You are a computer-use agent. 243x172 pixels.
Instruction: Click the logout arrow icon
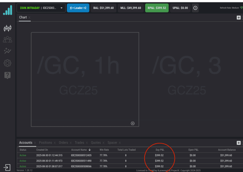pos(7,167)
